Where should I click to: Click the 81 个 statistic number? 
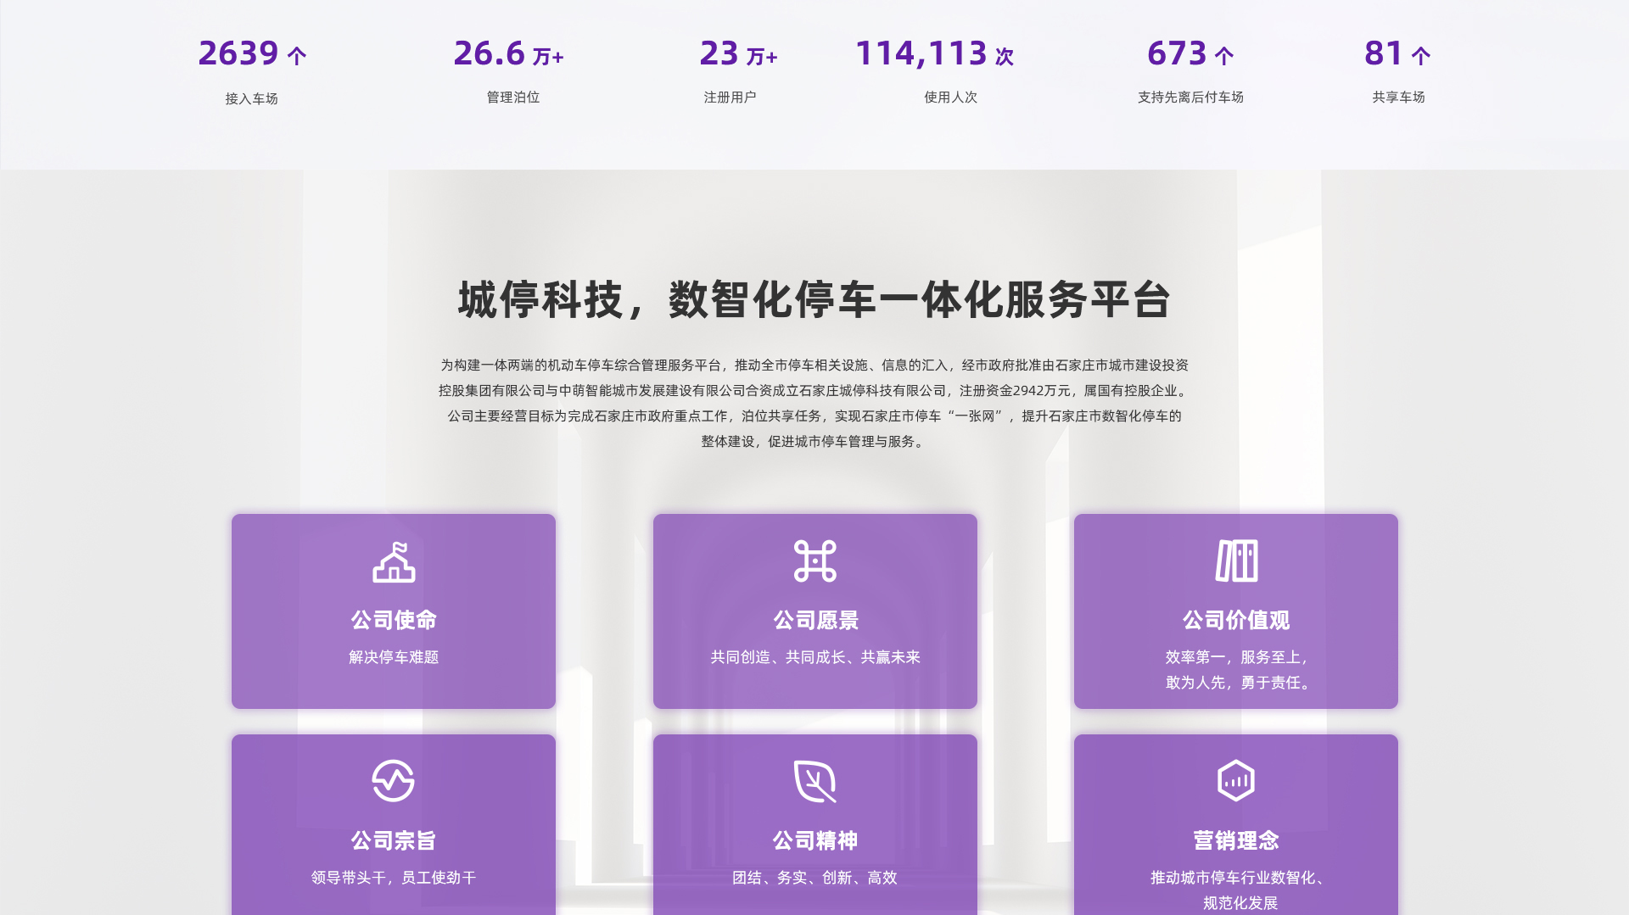pyautogui.click(x=1398, y=53)
